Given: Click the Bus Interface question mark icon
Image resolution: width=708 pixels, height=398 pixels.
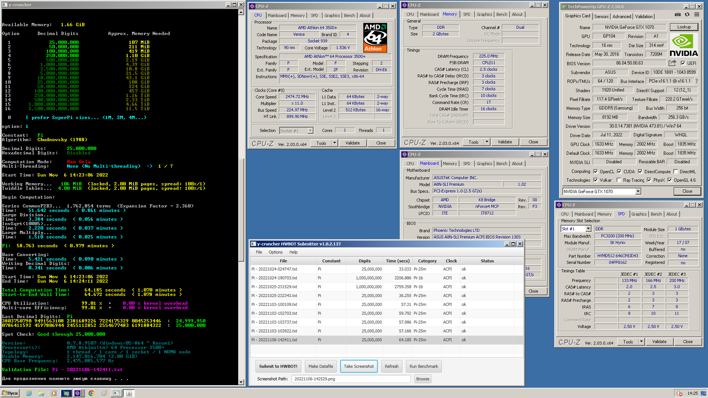Looking at the screenshot, I should [x=697, y=81].
